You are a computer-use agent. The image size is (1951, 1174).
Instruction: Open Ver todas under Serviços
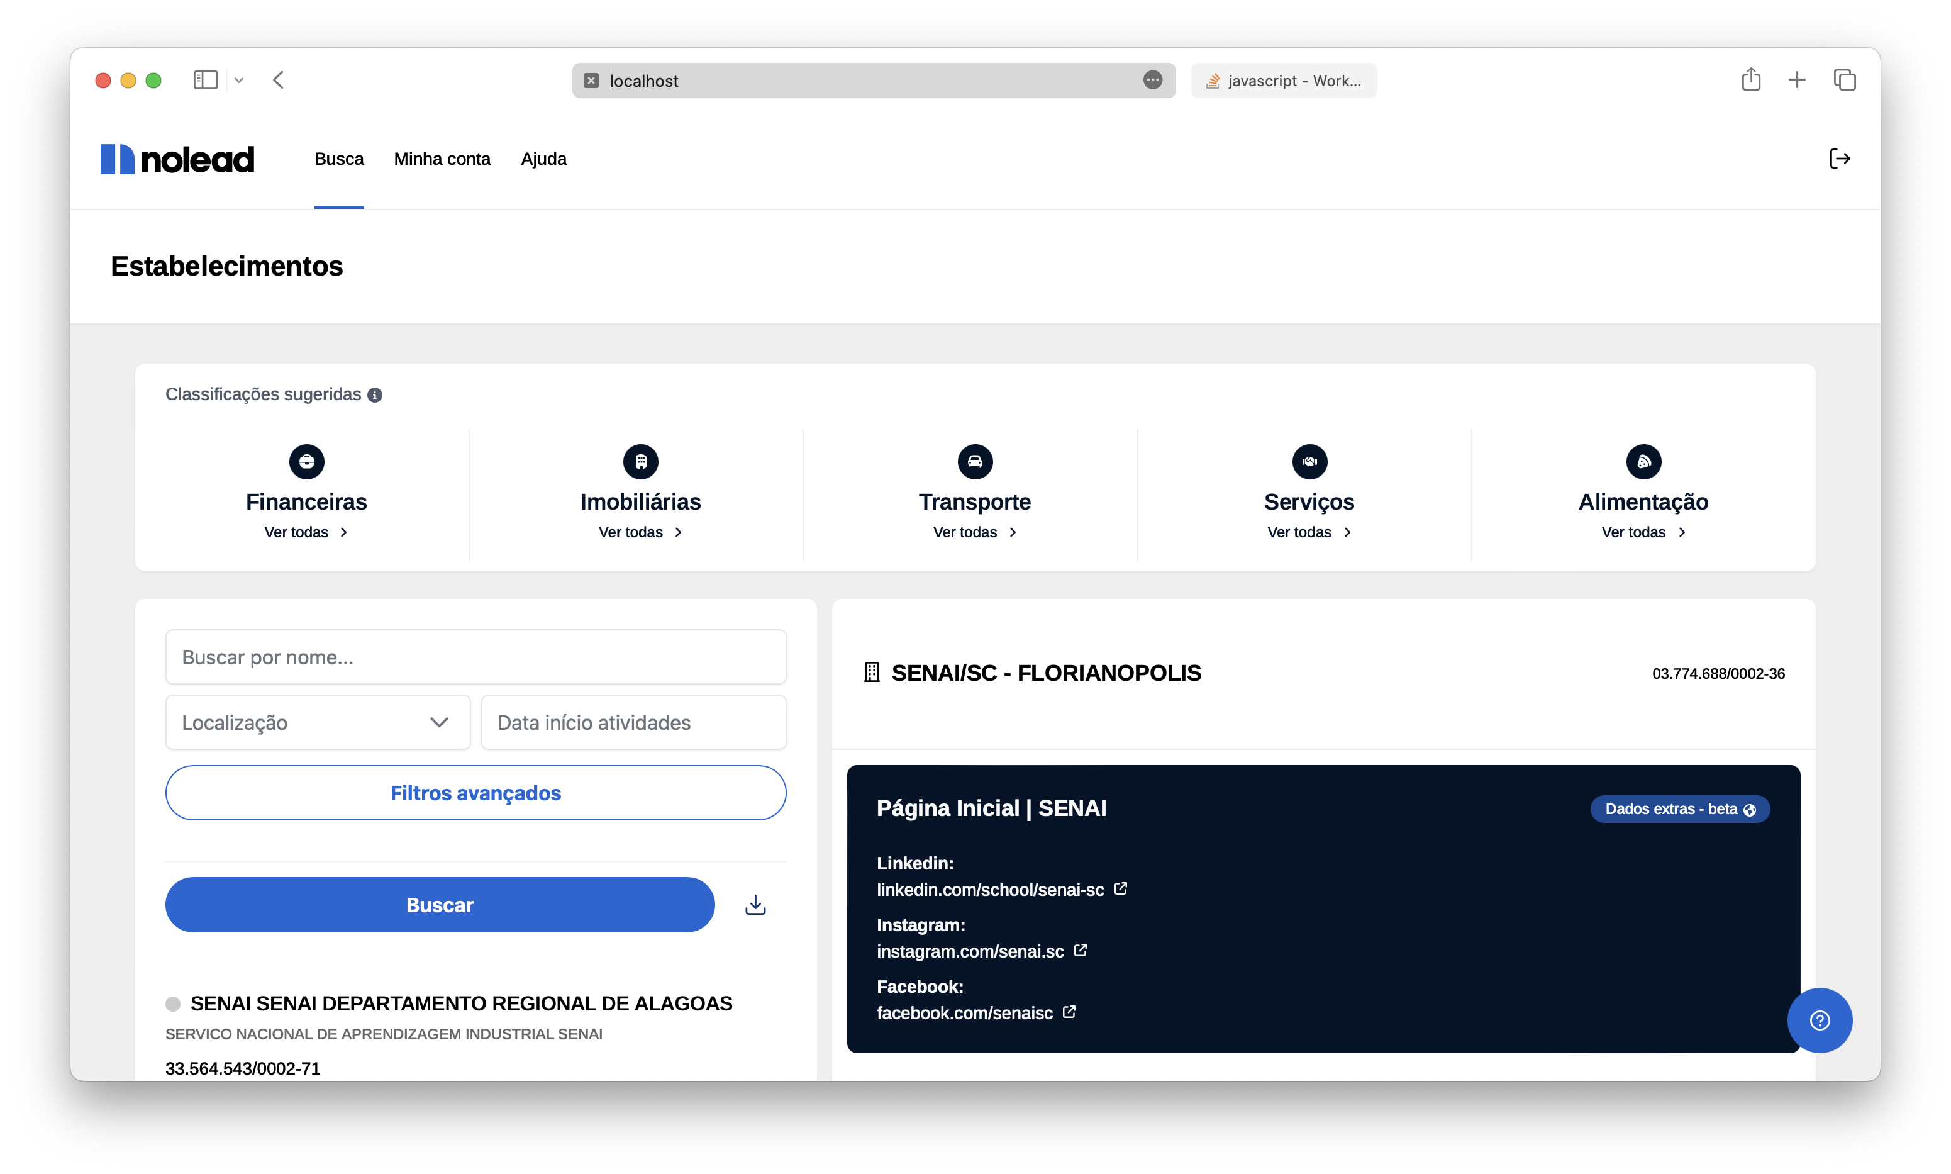[1309, 532]
